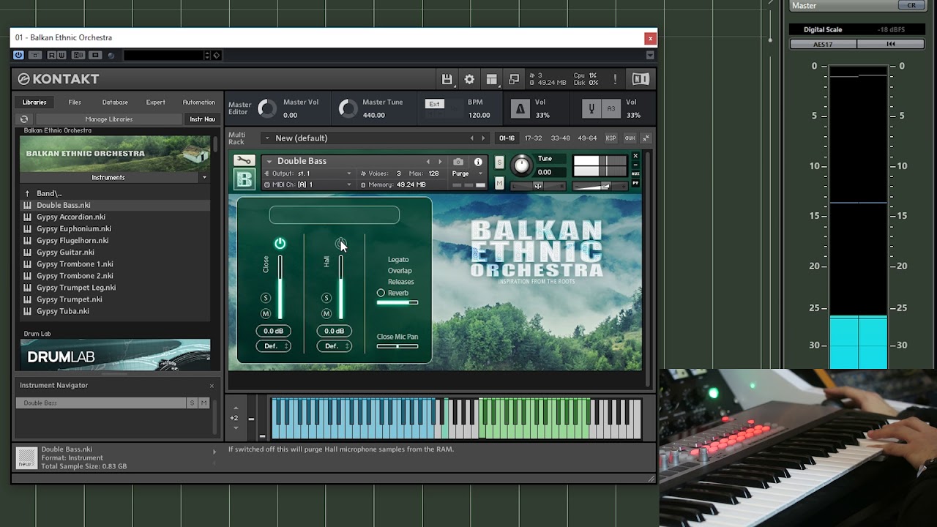Open Kontakt options via gear icon
The width and height of the screenshot is (937, 527).
point(469,79)
